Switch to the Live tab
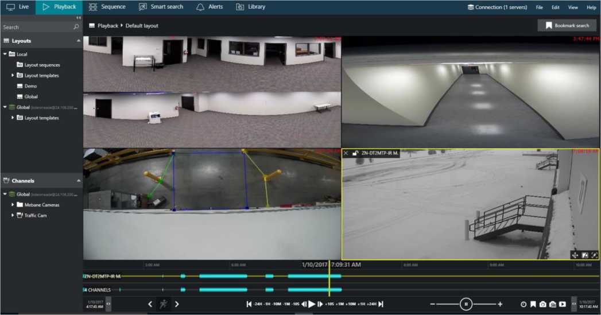Viewport: 601px width, 315px height. 17,7
